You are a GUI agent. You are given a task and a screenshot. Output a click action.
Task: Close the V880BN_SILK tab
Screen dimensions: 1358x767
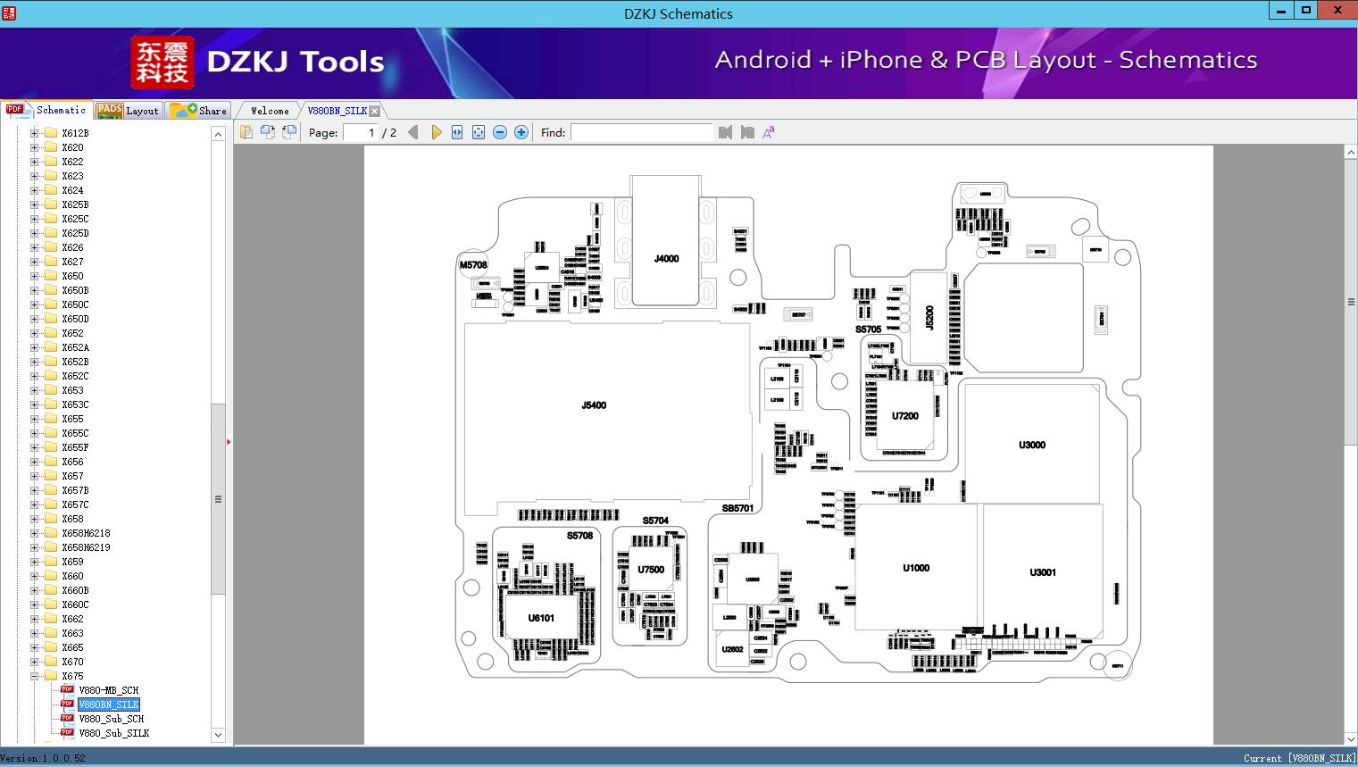point(375,111)
